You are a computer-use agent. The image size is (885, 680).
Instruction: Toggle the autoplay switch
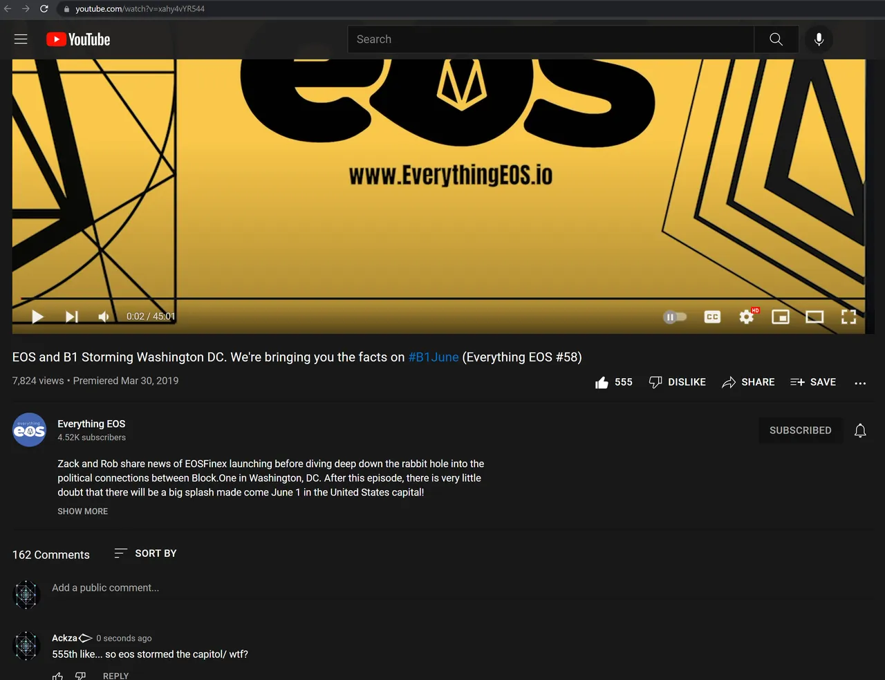click(675, 317)
